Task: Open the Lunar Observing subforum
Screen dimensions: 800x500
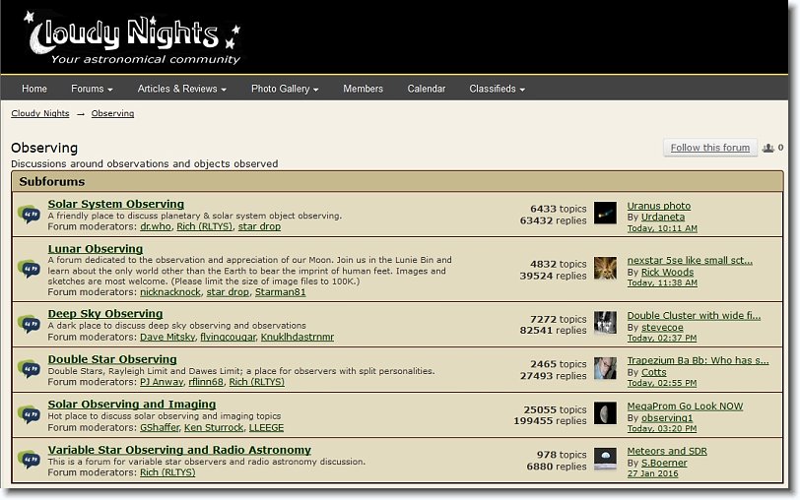Action: pos(96,249)
